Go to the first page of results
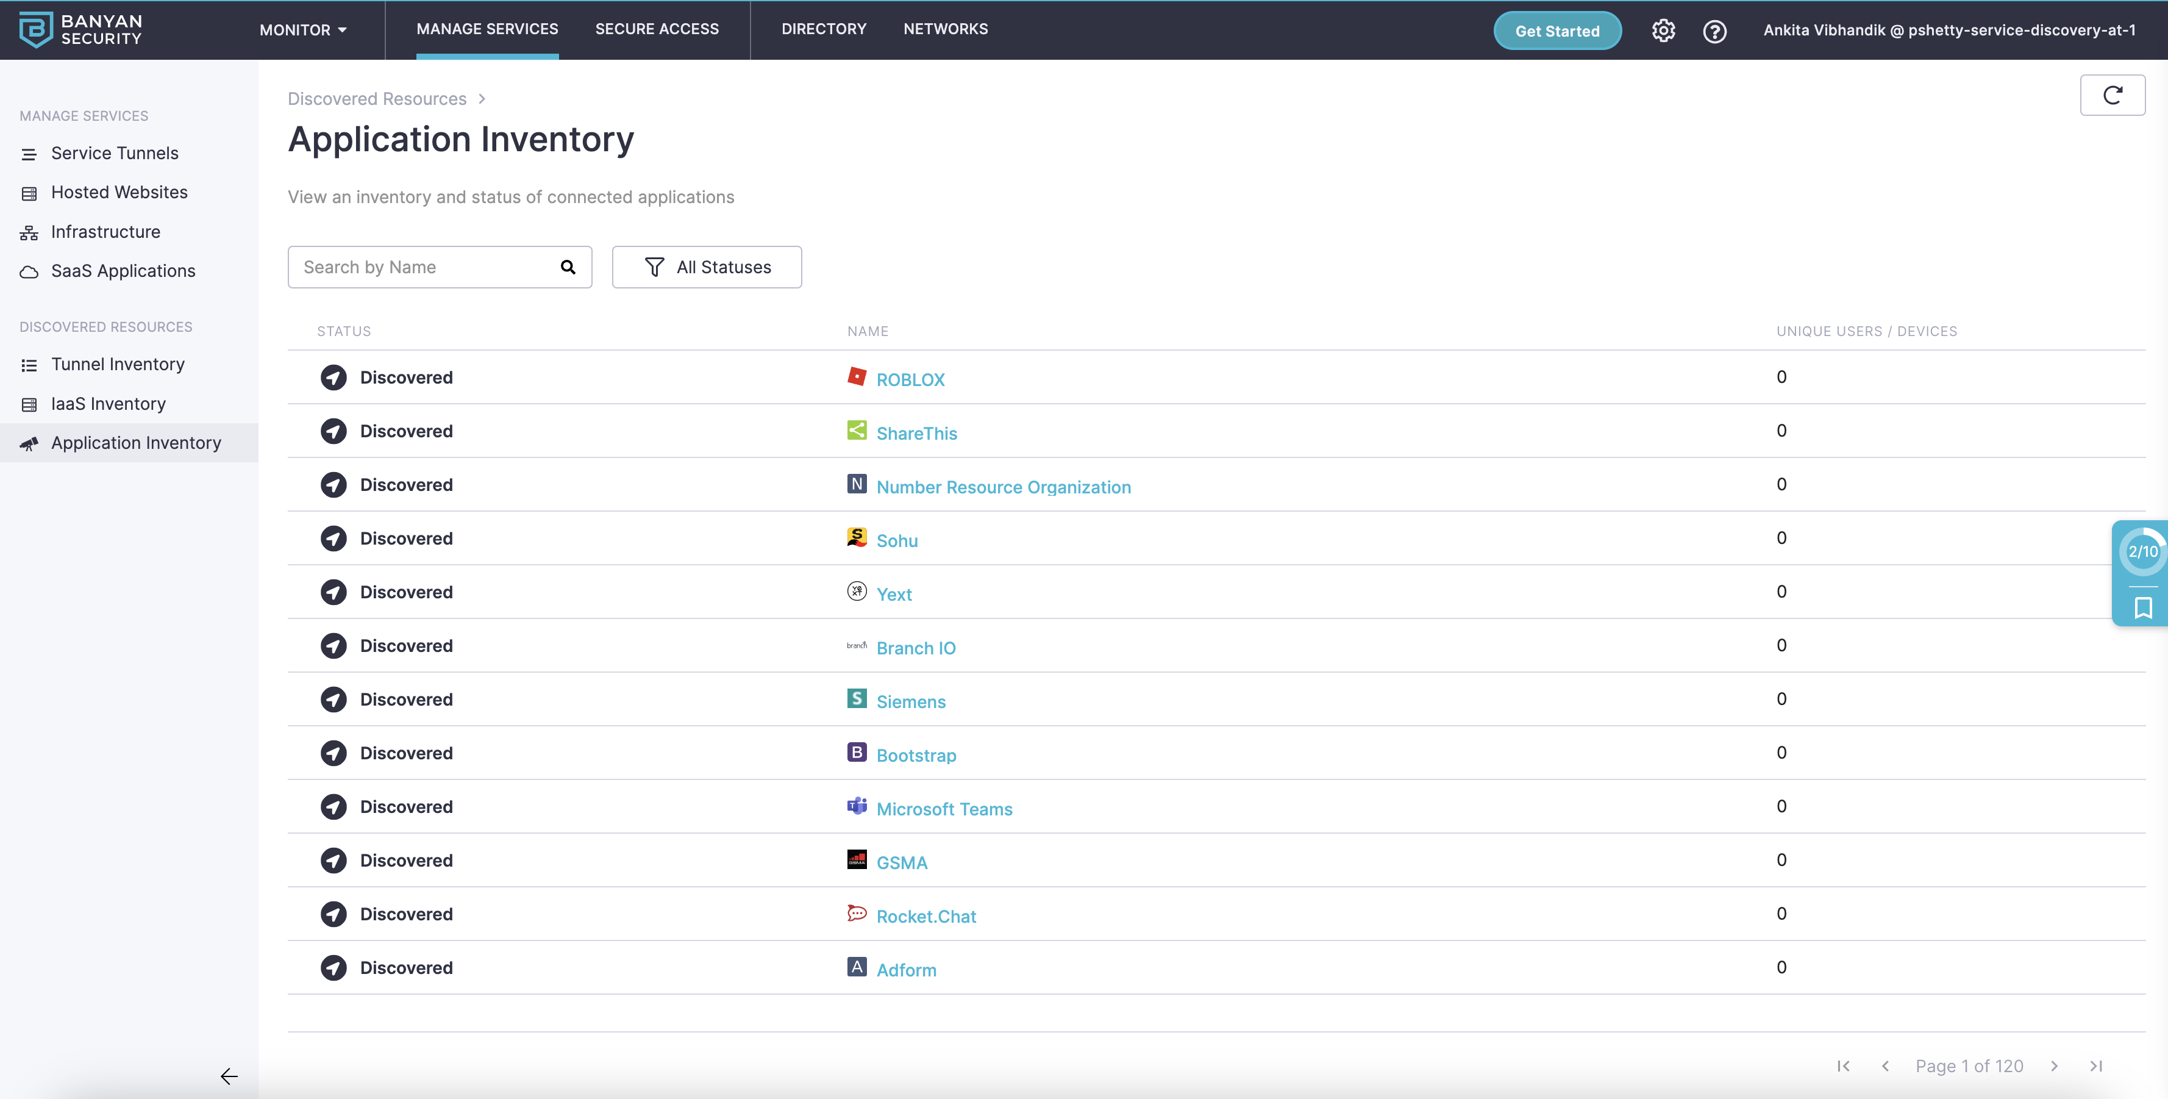The image size is (2168, 1099). point(1843,1066)
